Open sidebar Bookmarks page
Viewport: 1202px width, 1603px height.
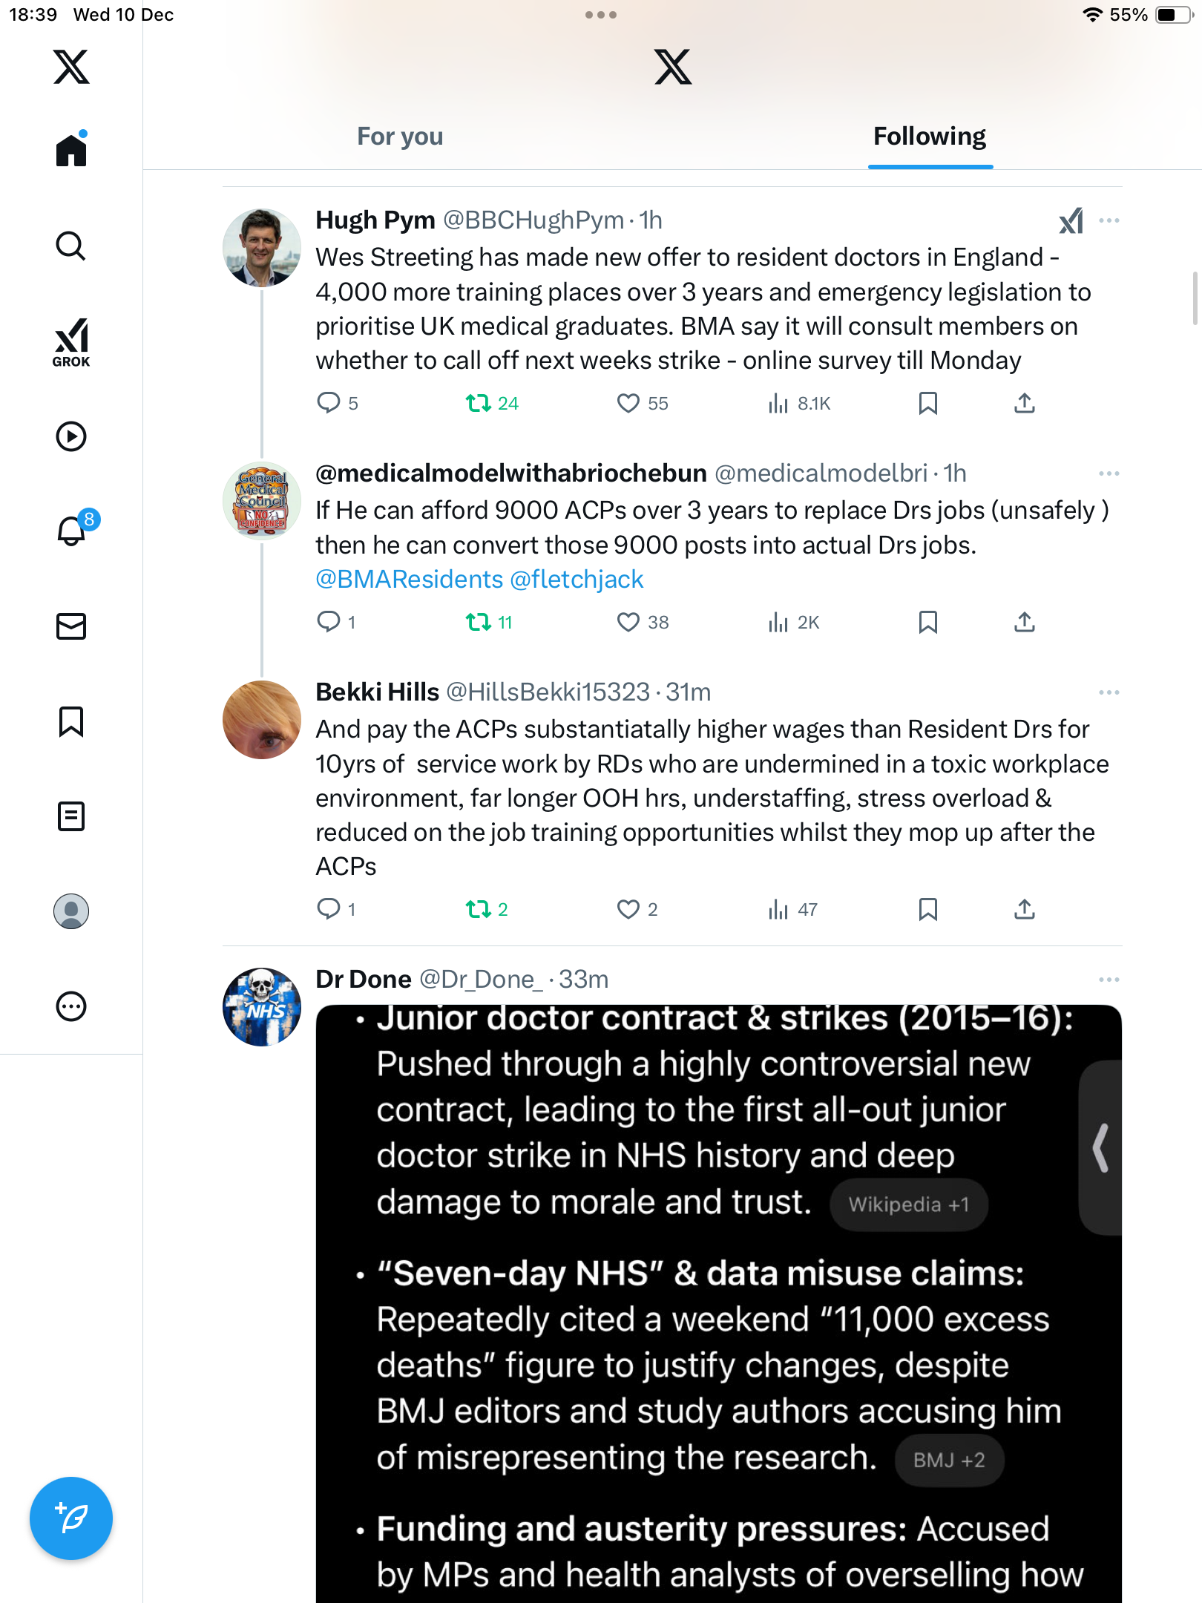71,721
